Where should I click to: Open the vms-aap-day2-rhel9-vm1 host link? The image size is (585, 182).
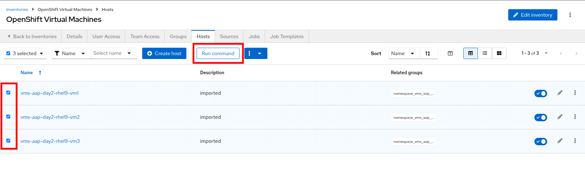pyautogui.click(x=50, y=93)
